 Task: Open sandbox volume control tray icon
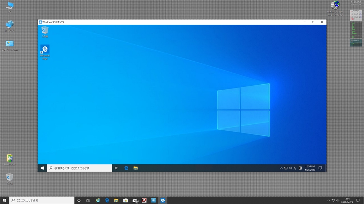290,168
